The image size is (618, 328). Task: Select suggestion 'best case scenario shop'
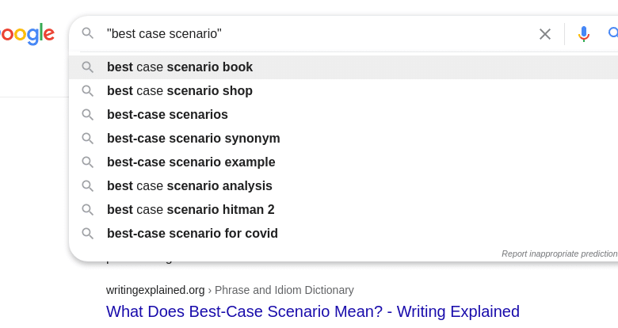coord(180,91)
